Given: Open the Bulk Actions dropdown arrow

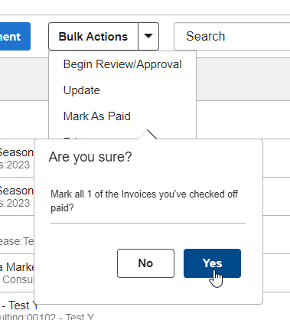Looking at the screenshot, I should pos(148,36).
